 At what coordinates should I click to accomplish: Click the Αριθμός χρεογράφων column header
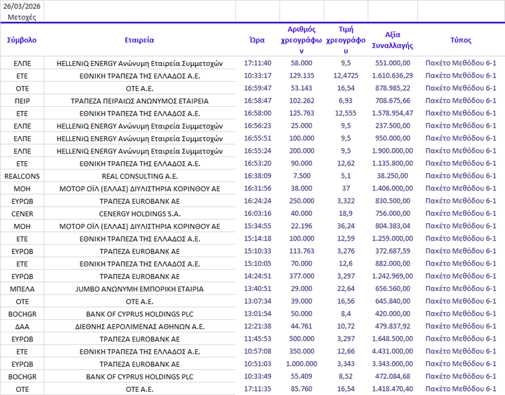tap(301, 40)
